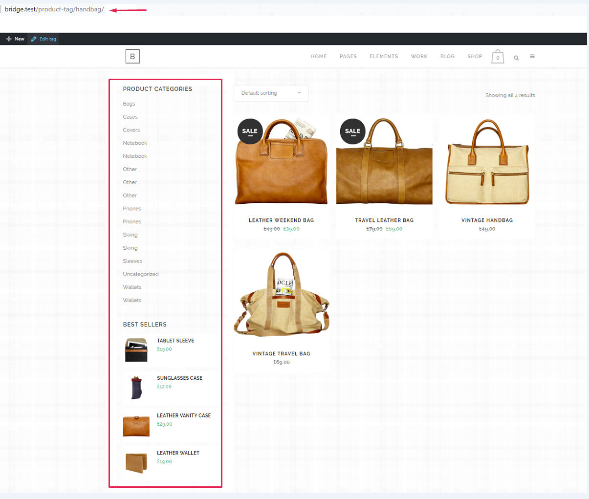This screenshot has width=589, height=499.
Task: Open the Leather Wallet best seller link
Action: 178,453
